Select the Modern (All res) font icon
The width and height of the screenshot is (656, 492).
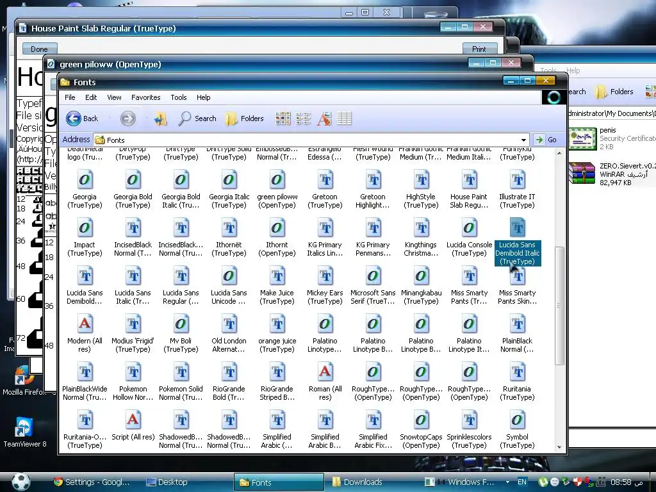(85, 324)
